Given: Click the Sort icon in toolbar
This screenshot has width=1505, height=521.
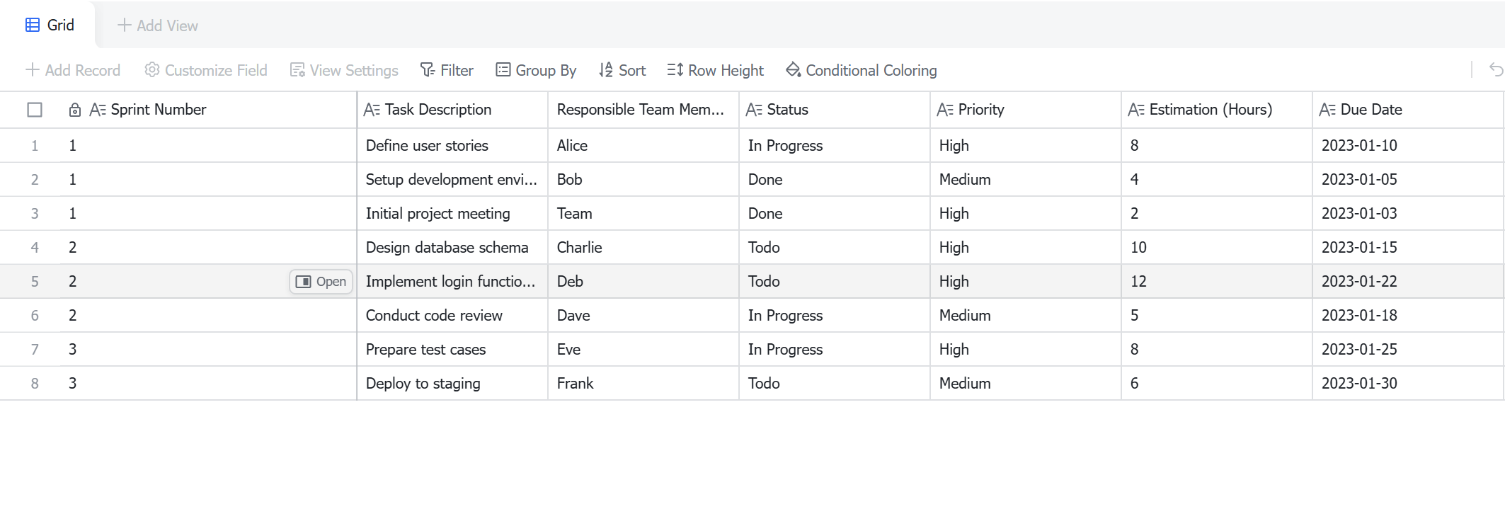Looking at the screenshot, I should (605, 70).
